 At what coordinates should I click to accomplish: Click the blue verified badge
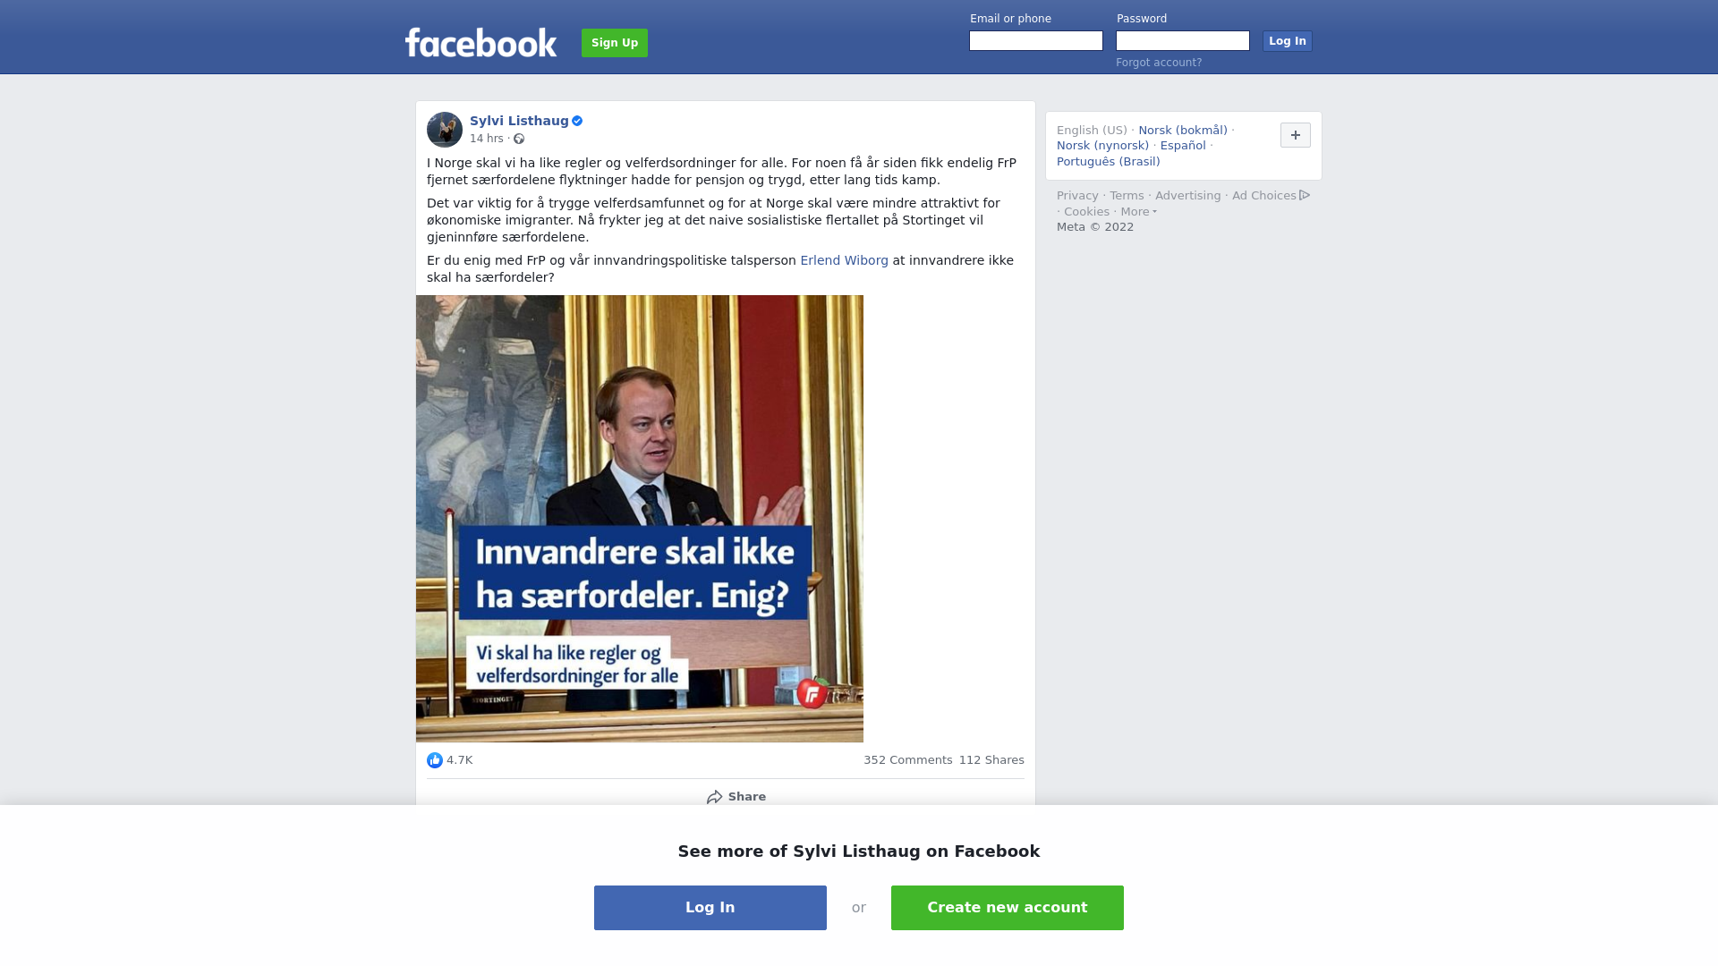[x=577, y=121]
